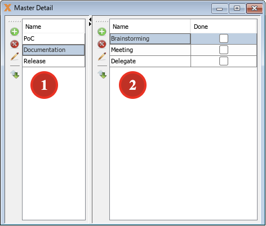Edit selected master item with pencil

click(x=15, y=56)
